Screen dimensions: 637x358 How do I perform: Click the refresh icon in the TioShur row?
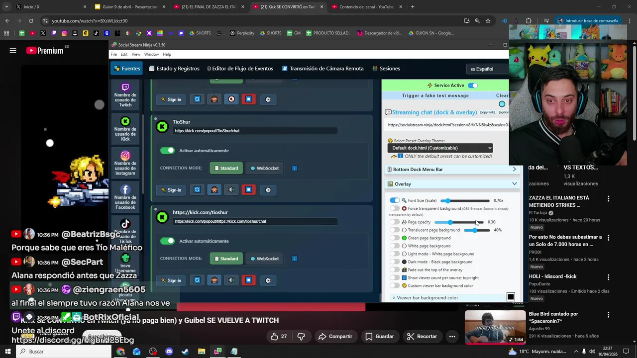(197, 189)
